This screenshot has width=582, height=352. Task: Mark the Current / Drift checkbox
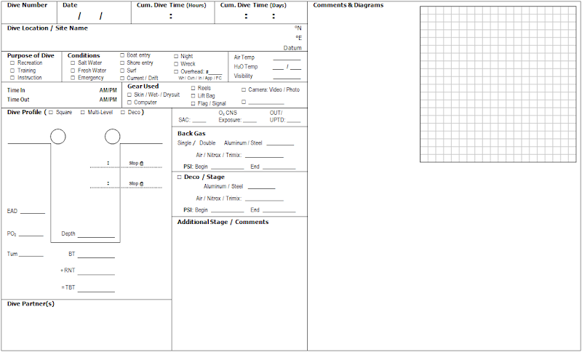click(122, 79)
